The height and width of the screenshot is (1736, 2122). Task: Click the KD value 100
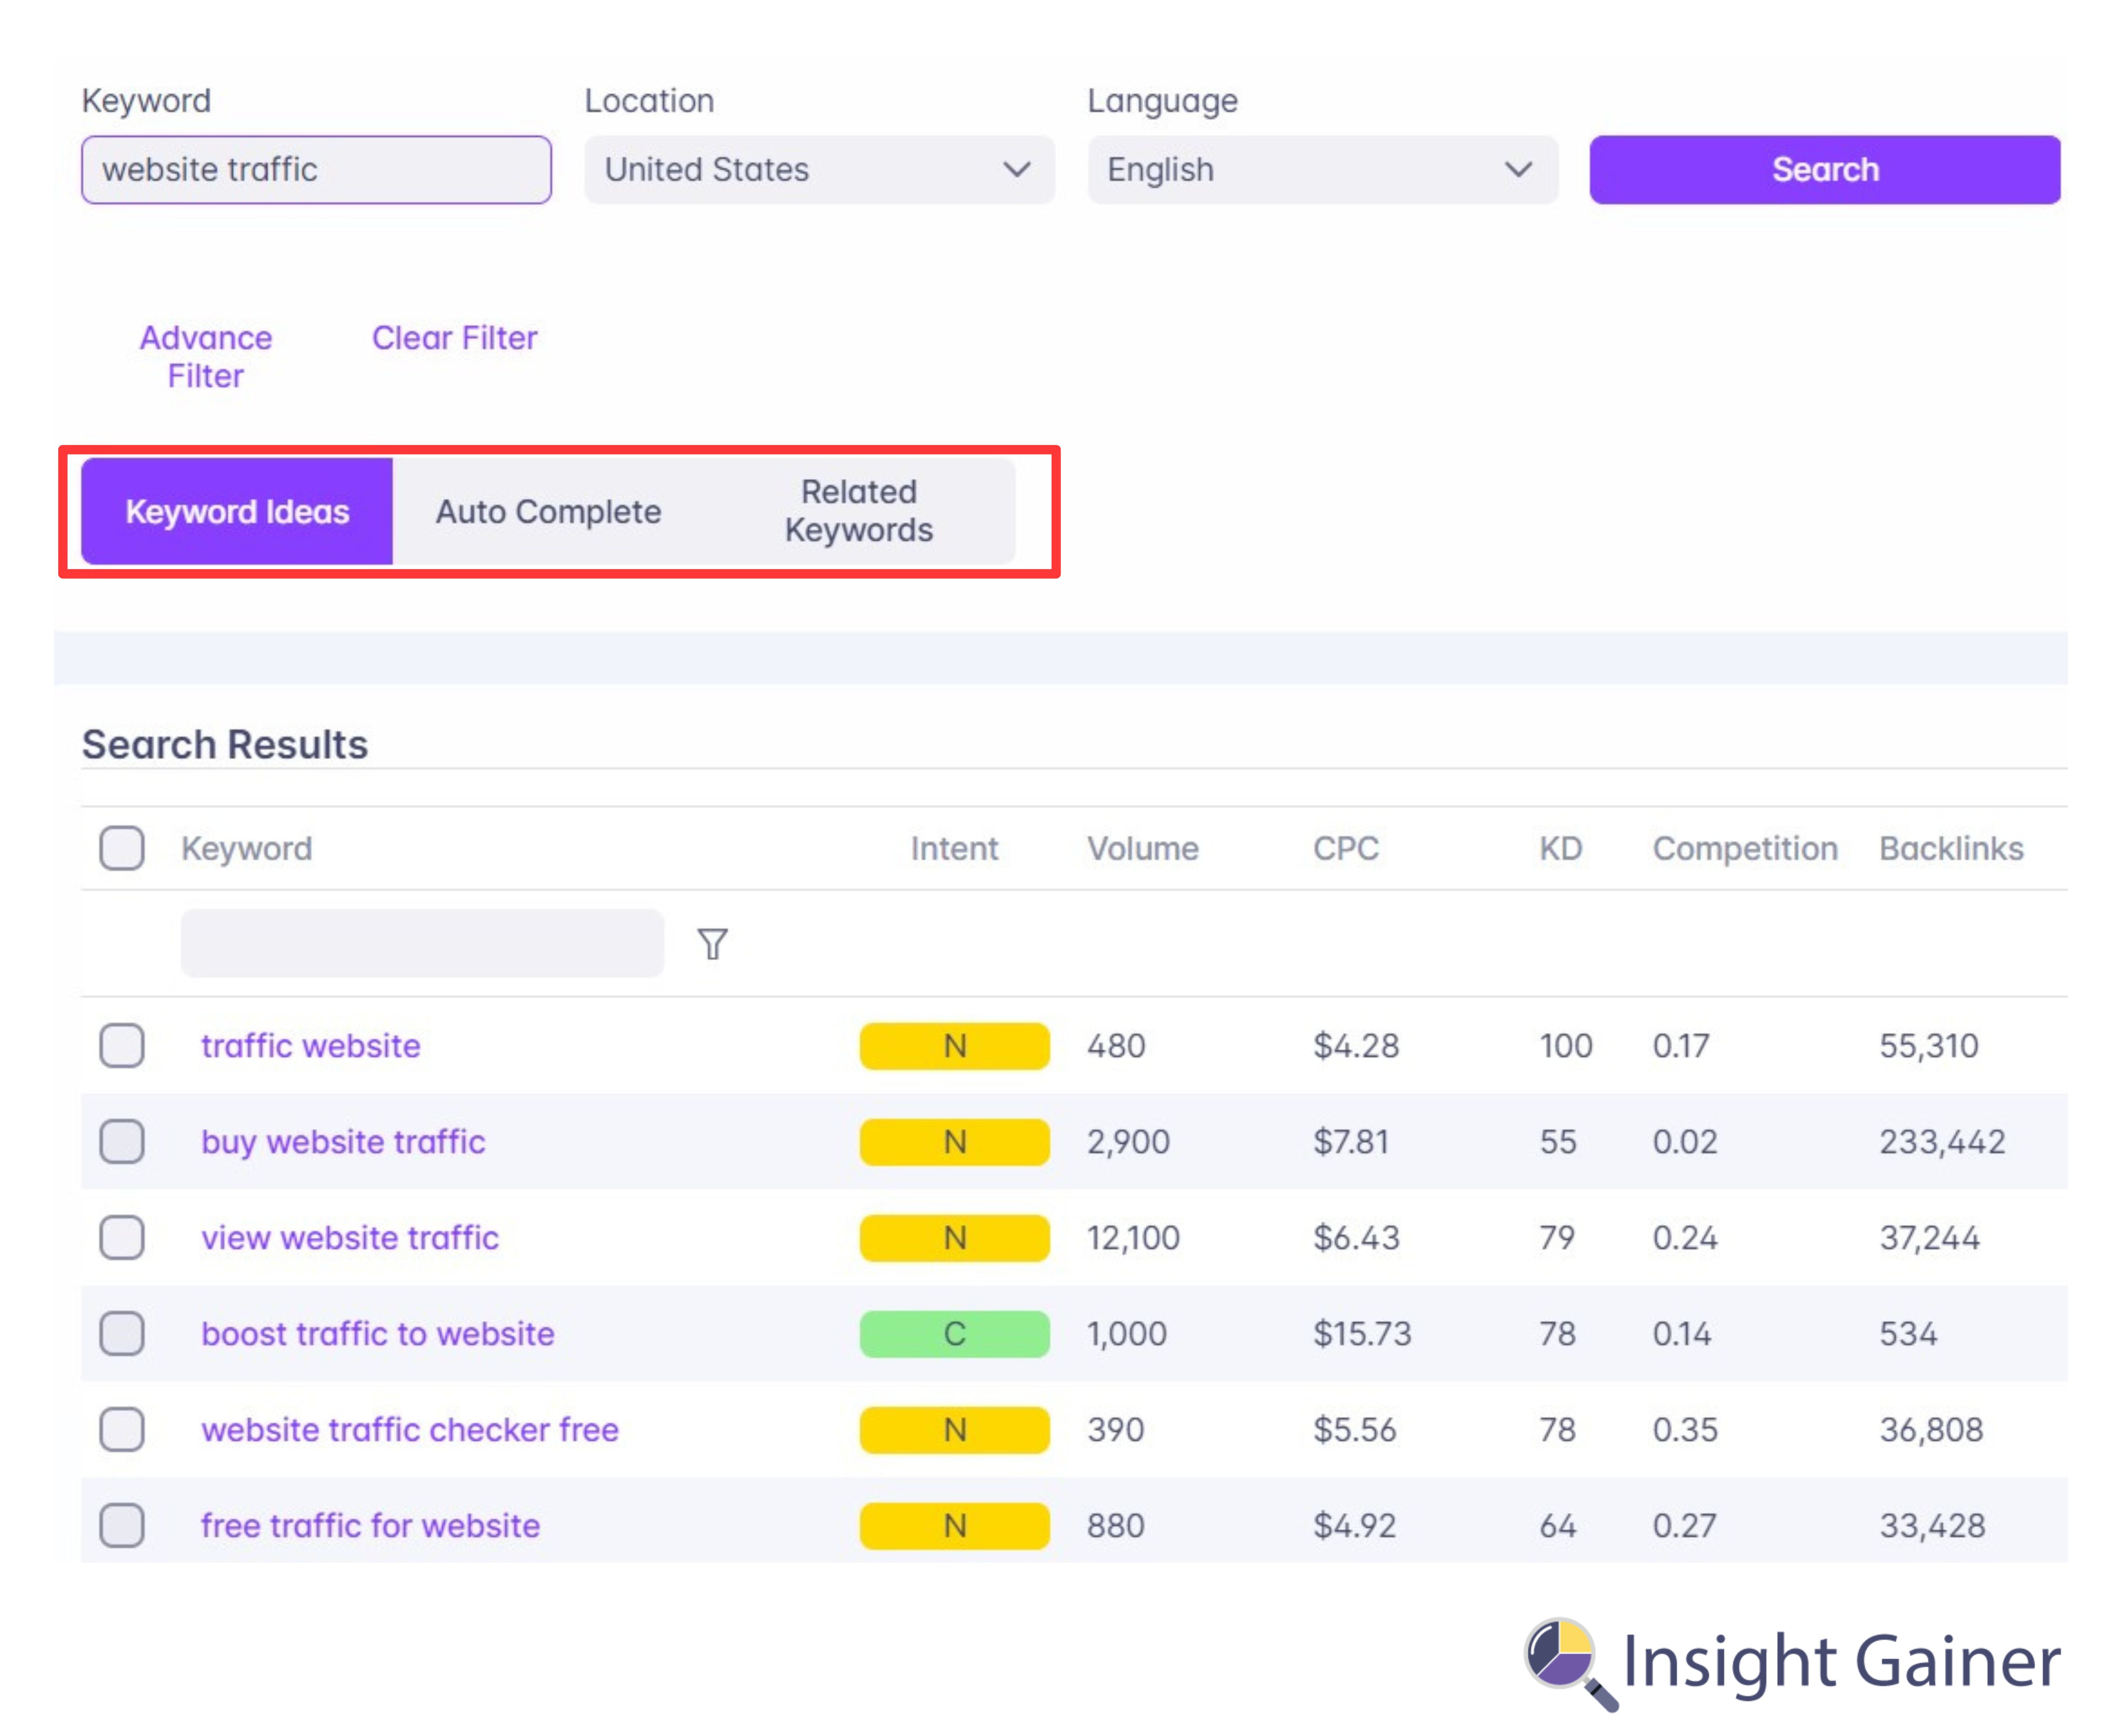coord(1566,1045)
